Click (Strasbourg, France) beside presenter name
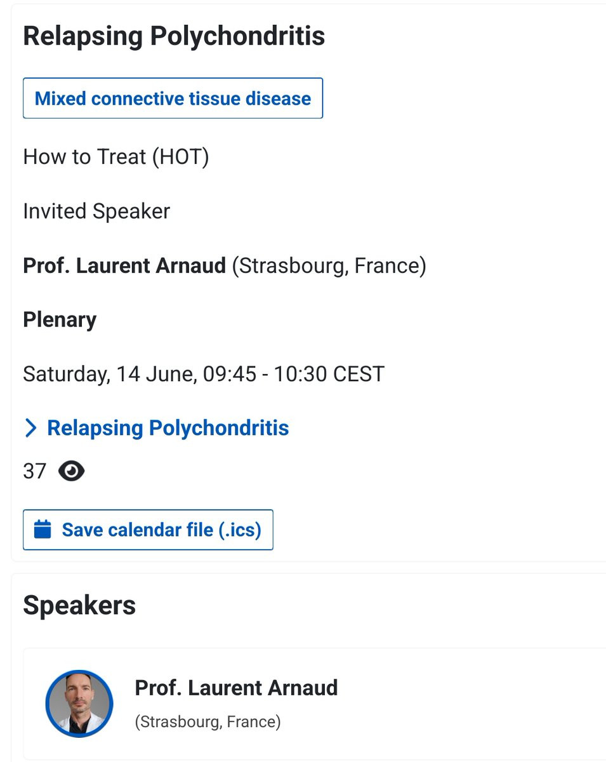This screenshot has height=762, width=606. click(x=329, y=265)
